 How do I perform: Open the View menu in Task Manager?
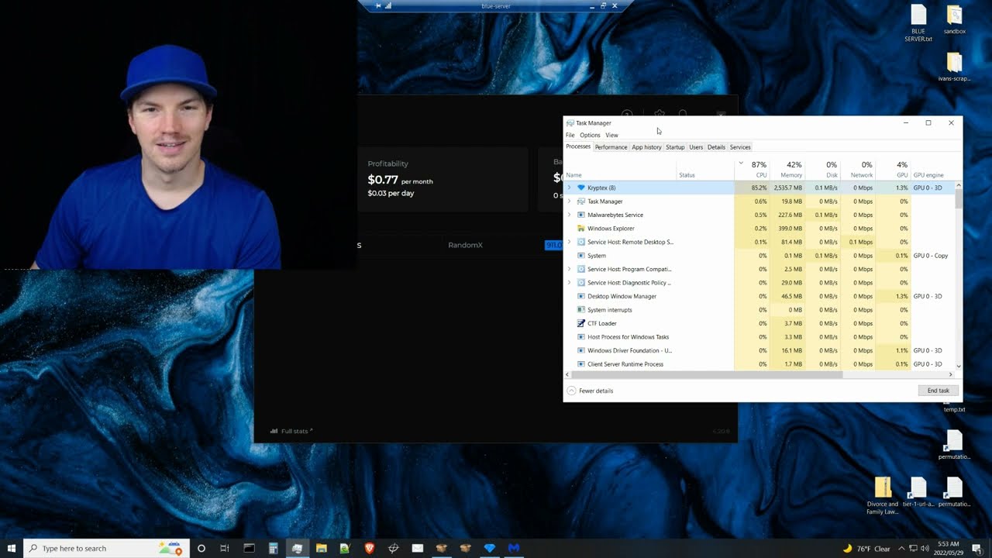611,135
